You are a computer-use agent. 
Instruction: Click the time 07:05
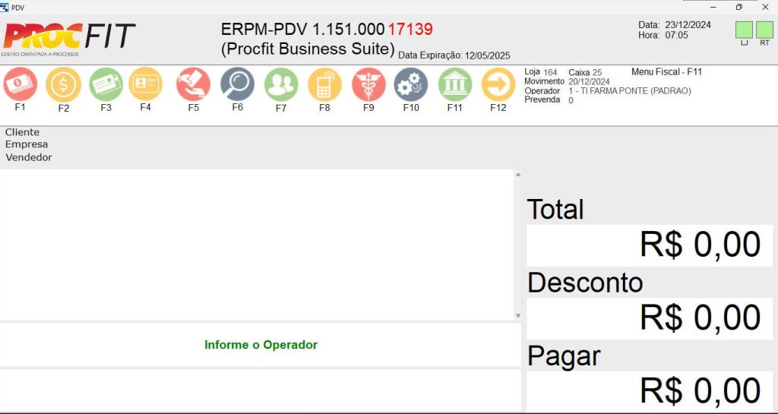pyautogui.click(x=677, y=35)
